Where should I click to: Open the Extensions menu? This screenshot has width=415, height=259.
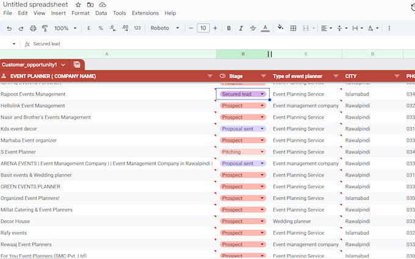coord(145,13)
